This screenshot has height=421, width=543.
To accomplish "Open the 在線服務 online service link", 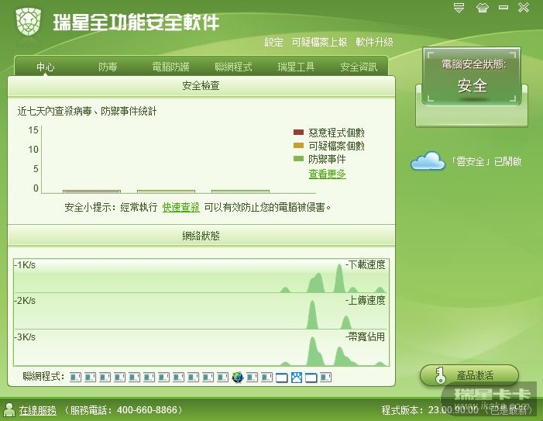I will pos(38,411).
